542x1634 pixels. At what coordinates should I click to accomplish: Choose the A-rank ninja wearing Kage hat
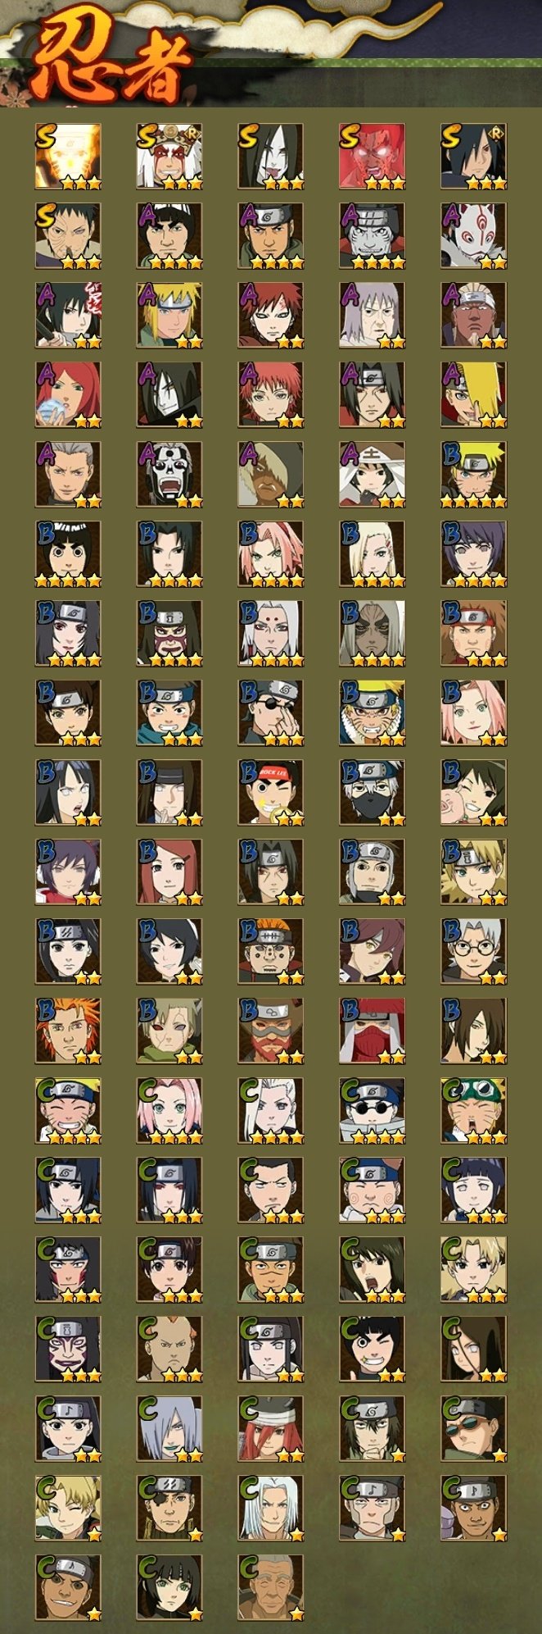pyautogui.click(x=373, y=475)
